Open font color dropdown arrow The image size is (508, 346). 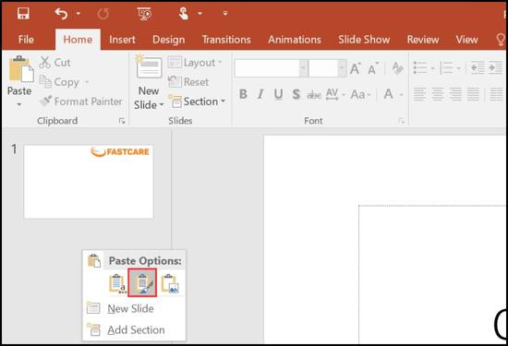pos(401,94)
